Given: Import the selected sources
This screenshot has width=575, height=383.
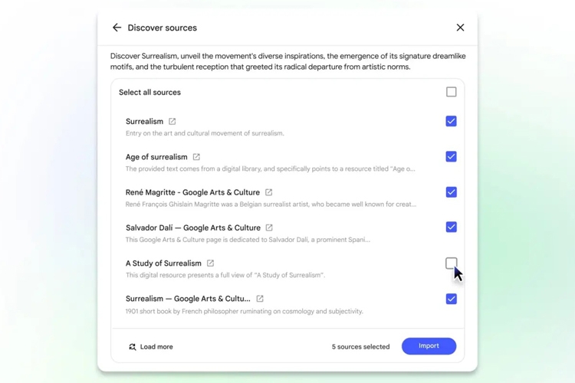Looking at the screenshot, I should click(429, 346).
